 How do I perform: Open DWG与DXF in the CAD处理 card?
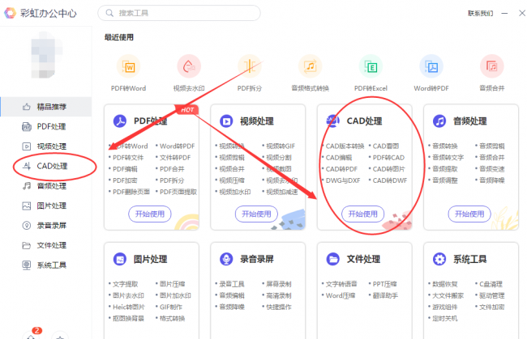coord(343,180)
